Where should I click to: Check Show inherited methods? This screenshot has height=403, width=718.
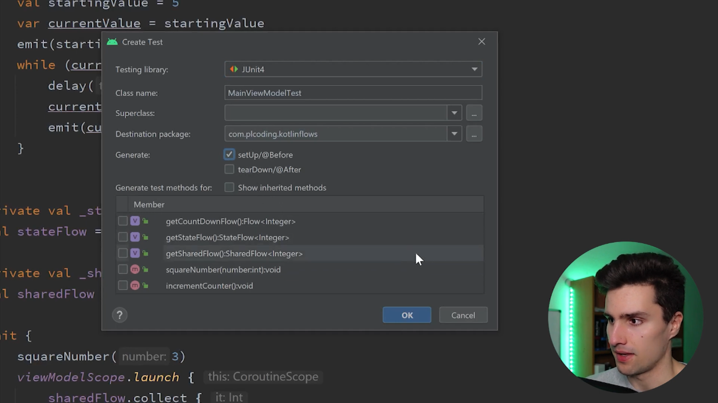click(x=229, y=188)
